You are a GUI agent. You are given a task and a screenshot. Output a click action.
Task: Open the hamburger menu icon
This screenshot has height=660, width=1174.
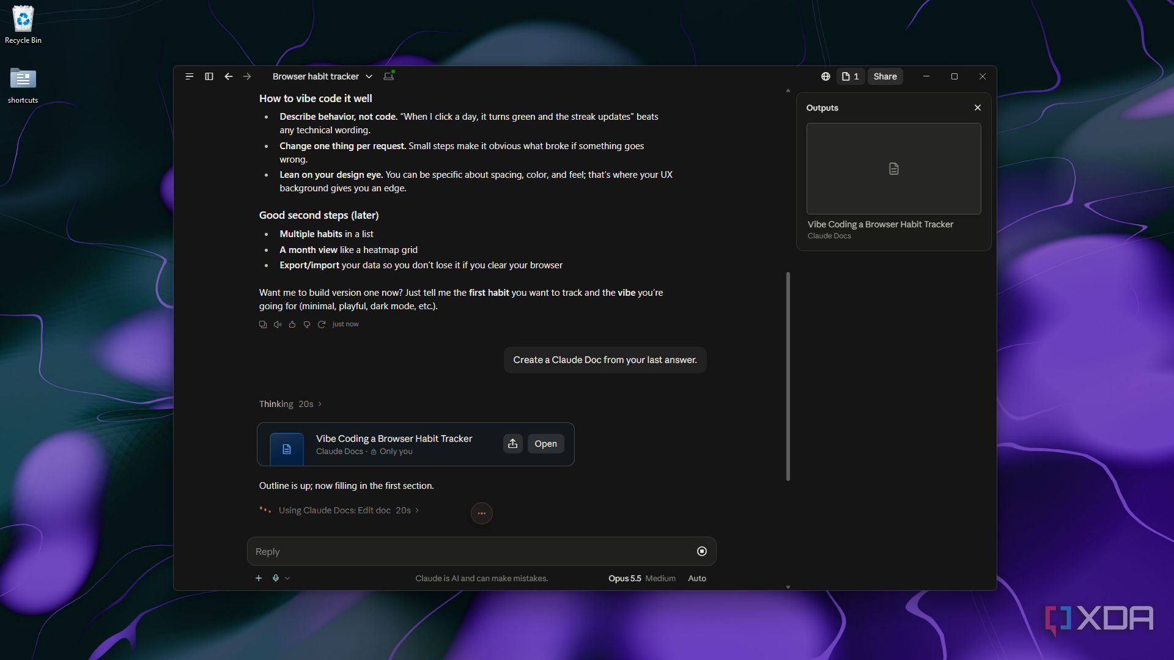[x=190, y=76]
